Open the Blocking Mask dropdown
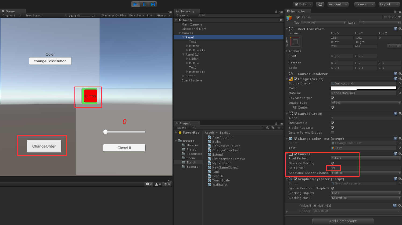Screen dimensions: 402x225 (365, 198)
